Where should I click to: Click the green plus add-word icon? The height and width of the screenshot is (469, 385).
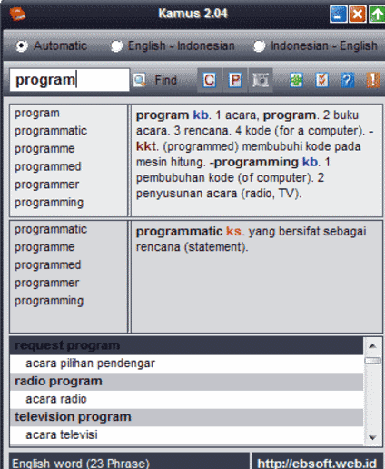tap(296, 80)
